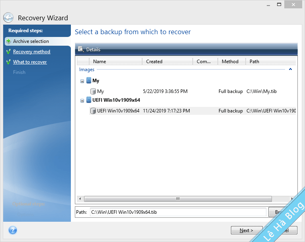Collapse the Images section chevron
The width and height of the screenshot is (305, 242).
point(290,69)
